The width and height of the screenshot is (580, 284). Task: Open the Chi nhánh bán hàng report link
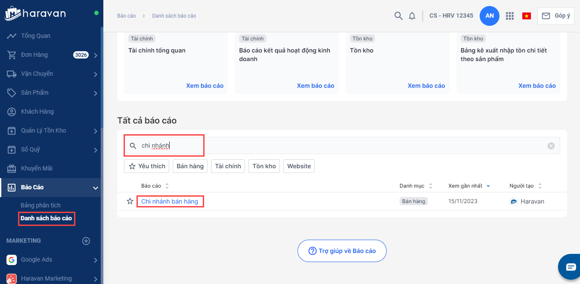pos(170,201)
